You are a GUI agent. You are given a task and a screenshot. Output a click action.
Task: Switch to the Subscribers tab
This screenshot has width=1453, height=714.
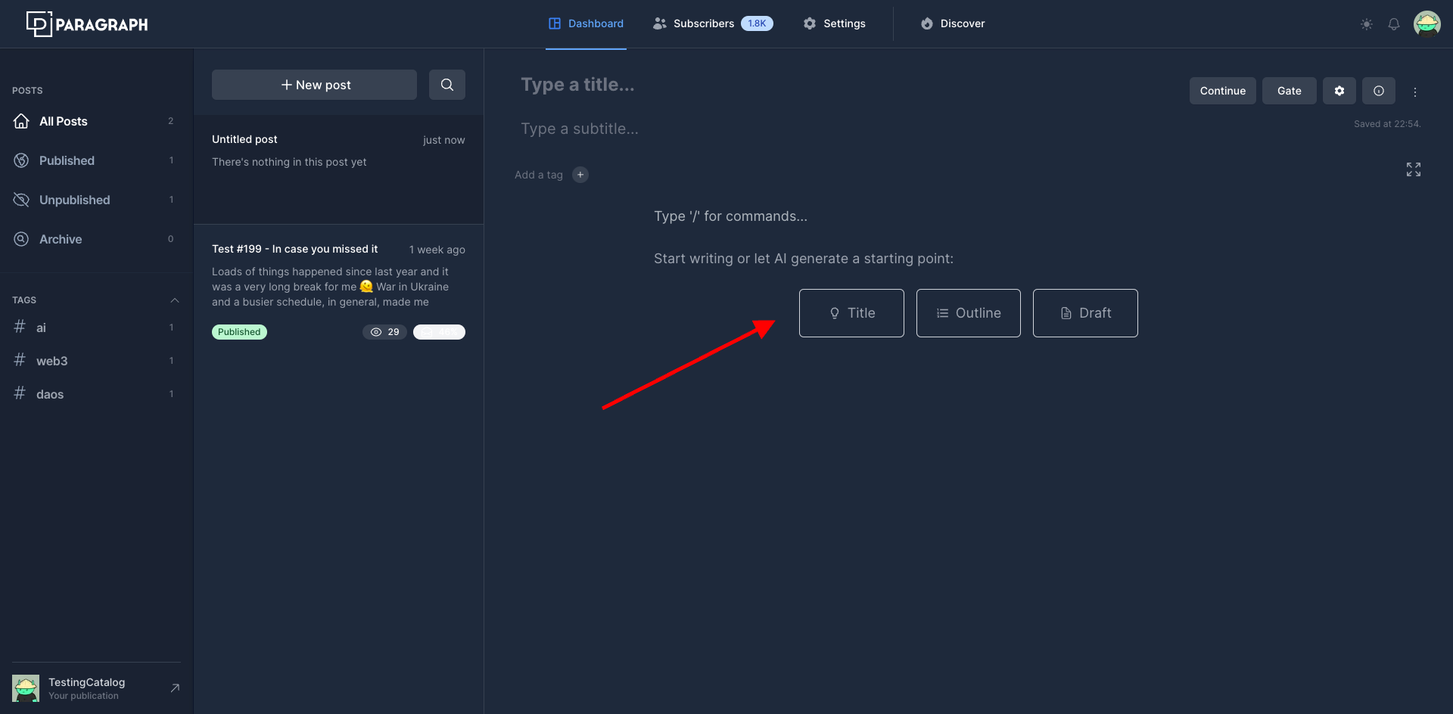[704, 23]
